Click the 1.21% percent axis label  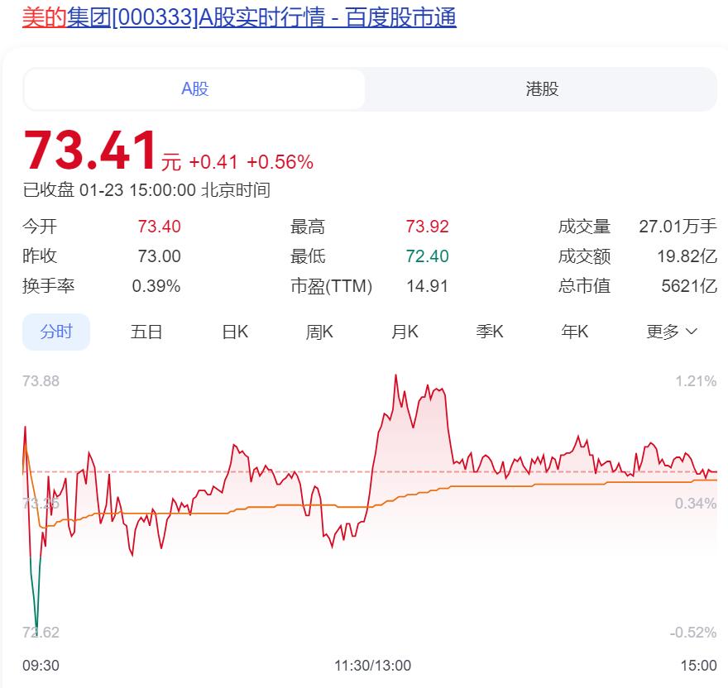[x=696, y=381]
